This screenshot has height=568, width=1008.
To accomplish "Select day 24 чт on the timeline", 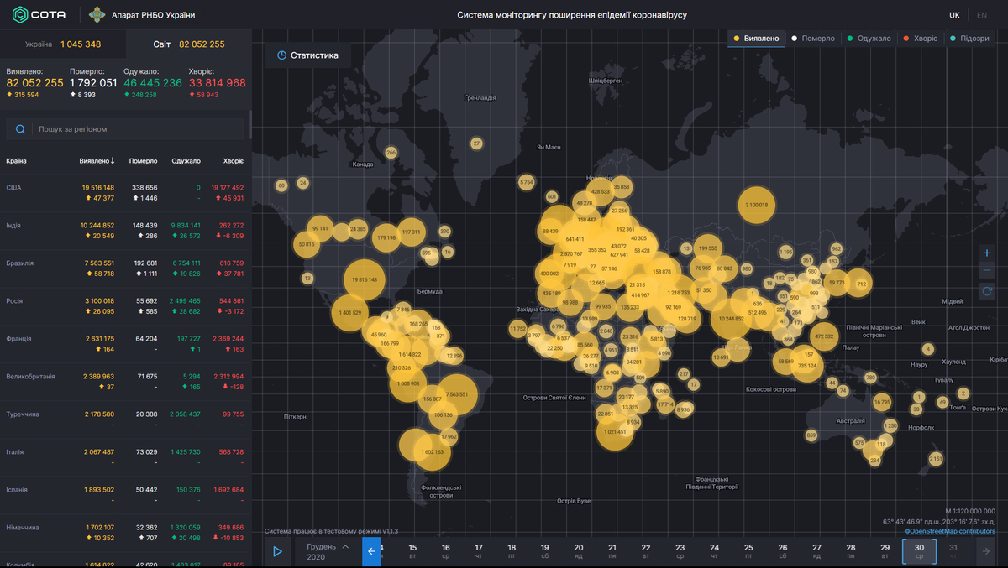I will (x=714, y=551).
